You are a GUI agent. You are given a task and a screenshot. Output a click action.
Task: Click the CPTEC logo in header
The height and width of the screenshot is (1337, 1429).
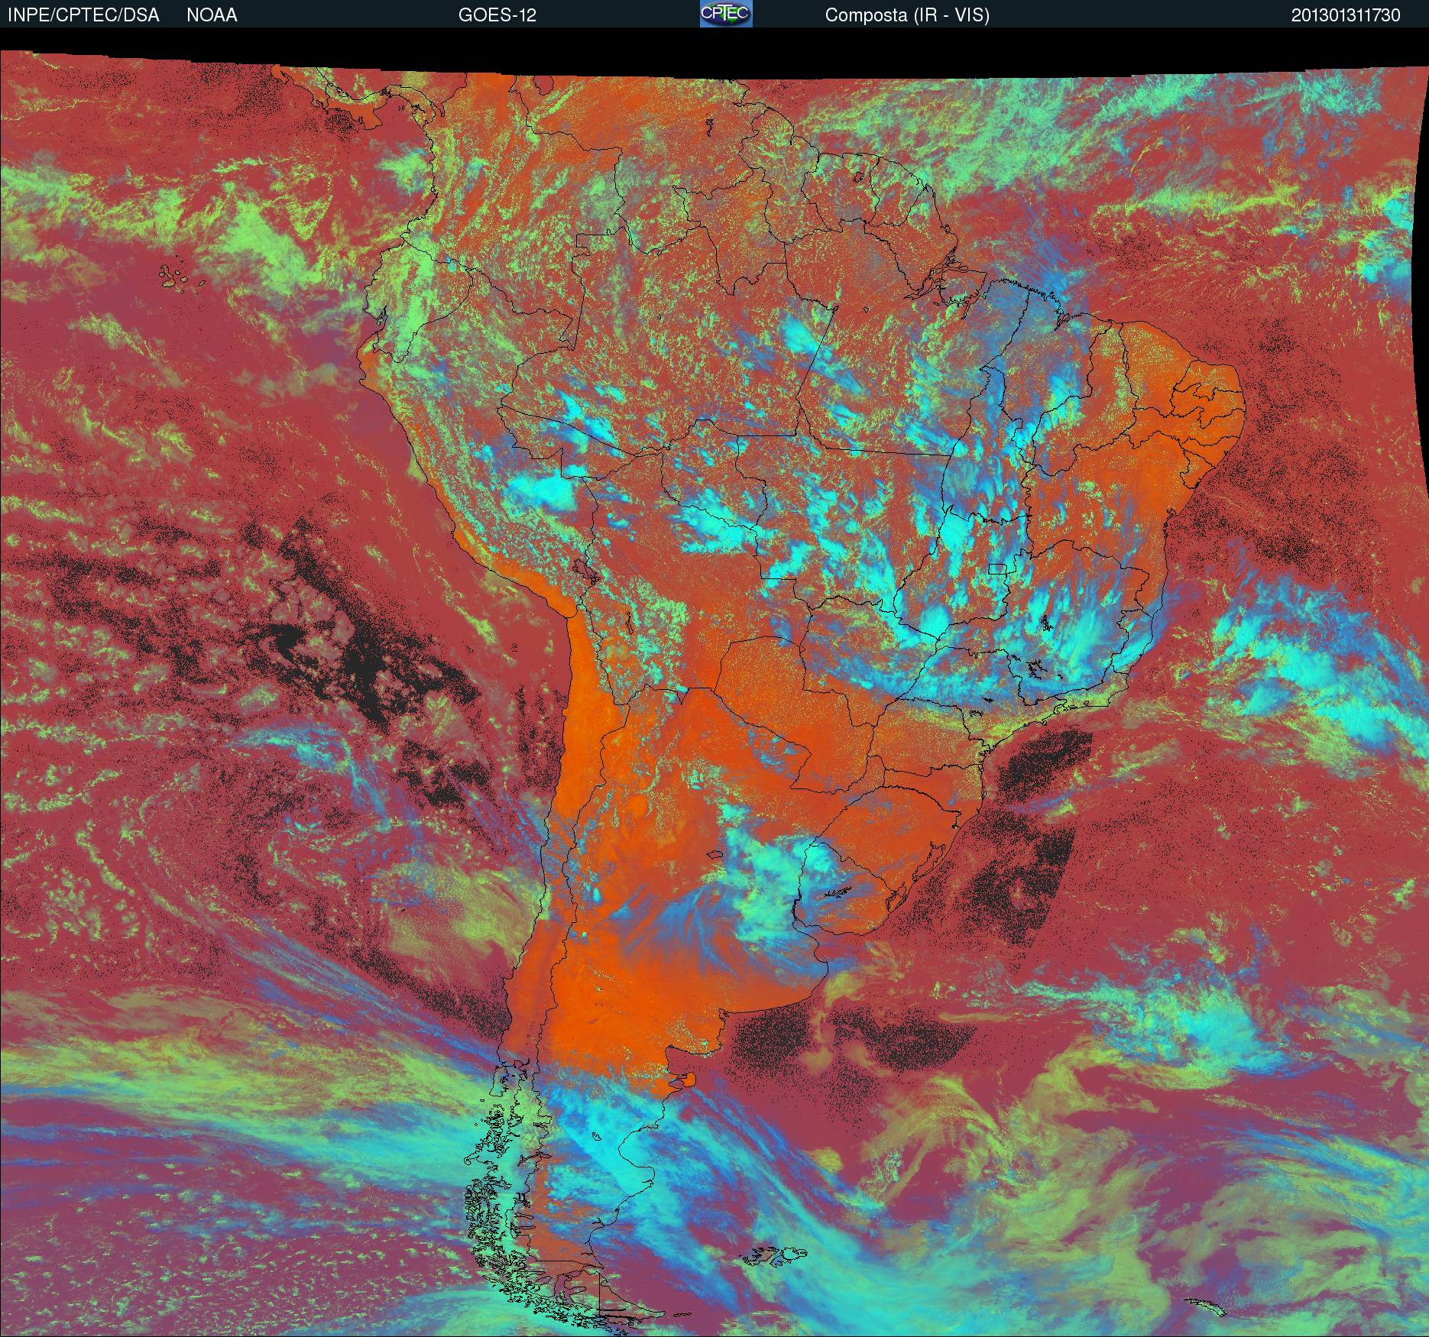click(x=726, y=14)
